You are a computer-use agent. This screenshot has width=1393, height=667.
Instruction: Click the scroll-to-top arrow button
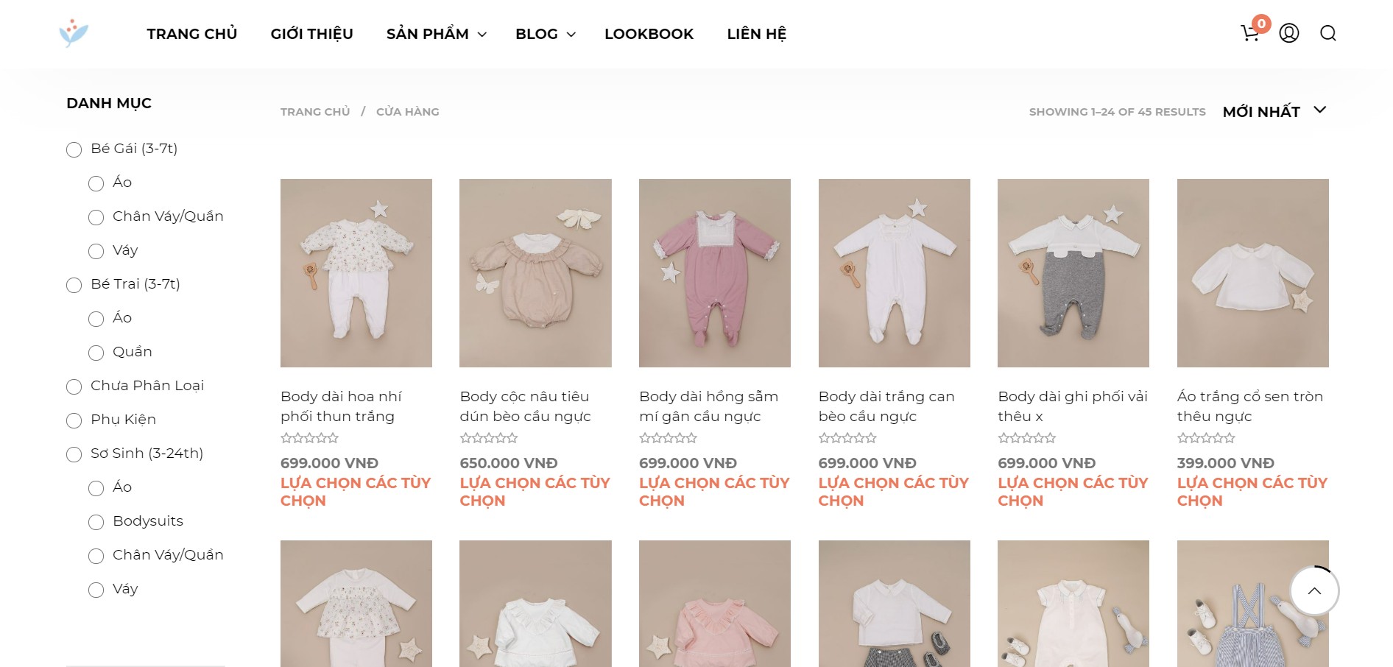(x=1314, y=590)
